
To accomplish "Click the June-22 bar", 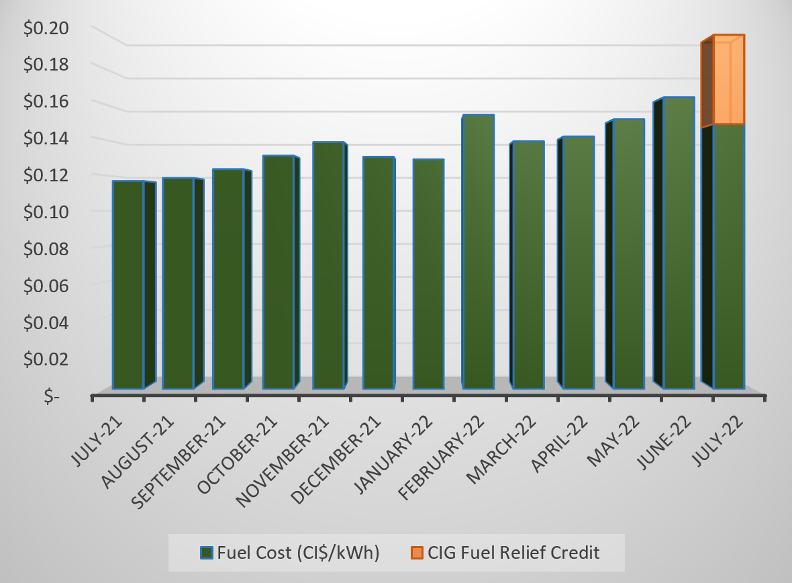I will pos(678,243).
